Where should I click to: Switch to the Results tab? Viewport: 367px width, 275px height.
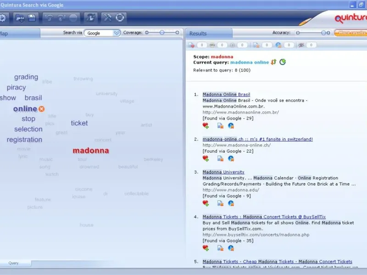coord(198,33)
